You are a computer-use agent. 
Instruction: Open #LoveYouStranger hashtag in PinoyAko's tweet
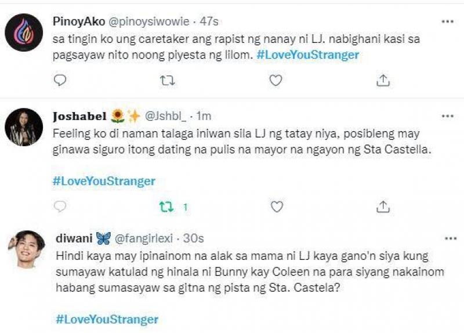point(308,55)
